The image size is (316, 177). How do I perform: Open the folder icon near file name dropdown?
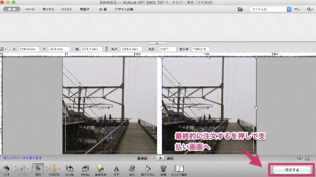pos(240,9)
